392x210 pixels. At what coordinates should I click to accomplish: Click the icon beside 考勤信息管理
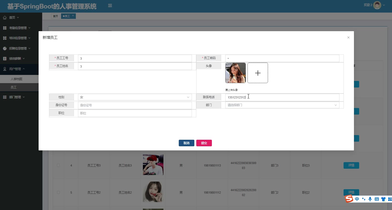[x=5, y=28]
